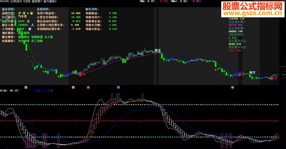Click the '56050.109' sell volume value
The height and width of the screenshot is (149, 286).
(236, 31)
